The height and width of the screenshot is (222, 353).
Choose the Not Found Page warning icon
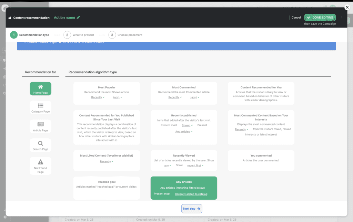point(40,162)
